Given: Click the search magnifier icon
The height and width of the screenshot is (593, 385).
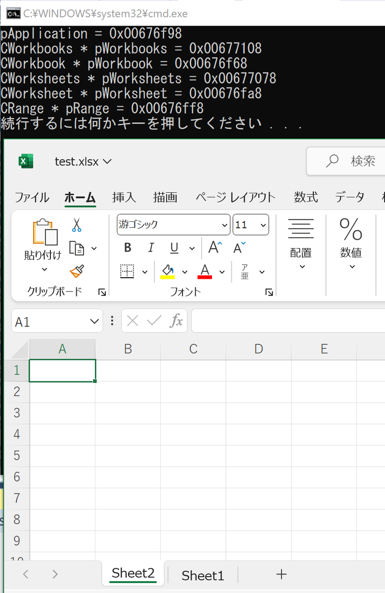Looking at the screenshot, I should 333,161.
